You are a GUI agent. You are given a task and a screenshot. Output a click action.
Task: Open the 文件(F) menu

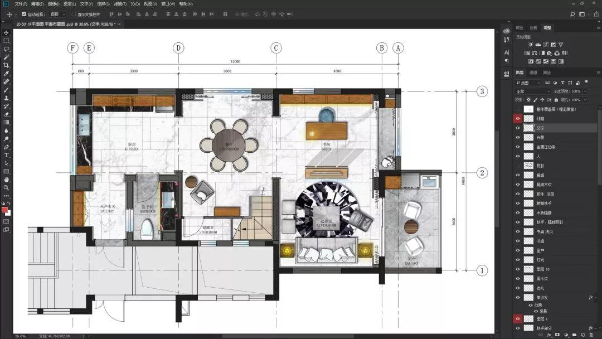tap(21, 4)
